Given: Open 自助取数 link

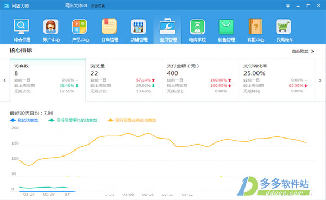Looking at the screenshot, I should (300, 51).
